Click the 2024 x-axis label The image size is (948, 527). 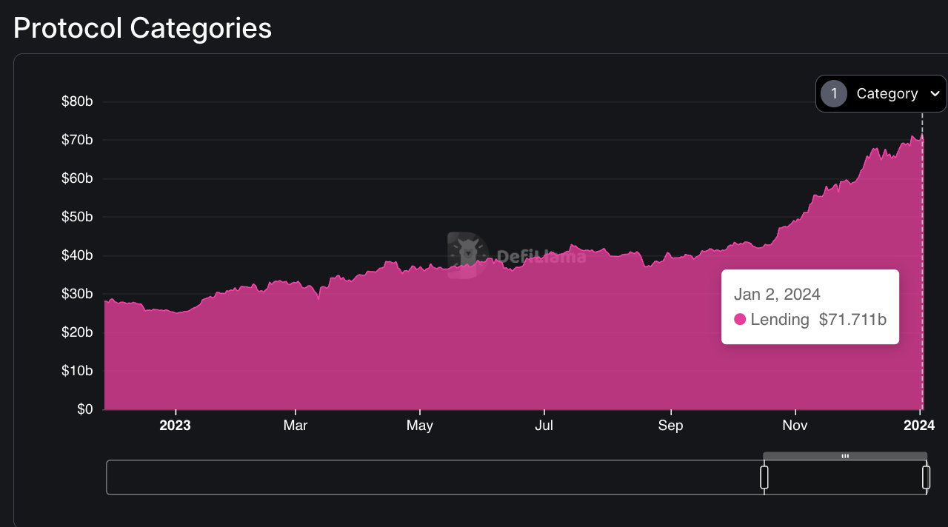pos(919,426)
